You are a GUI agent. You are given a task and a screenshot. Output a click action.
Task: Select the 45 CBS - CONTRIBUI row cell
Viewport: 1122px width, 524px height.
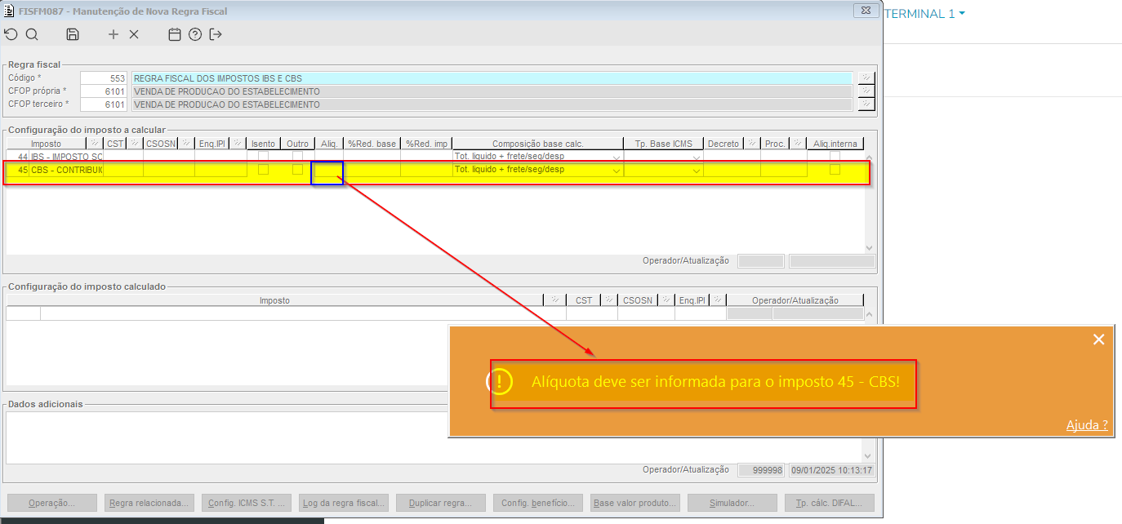tap(66, 170)
